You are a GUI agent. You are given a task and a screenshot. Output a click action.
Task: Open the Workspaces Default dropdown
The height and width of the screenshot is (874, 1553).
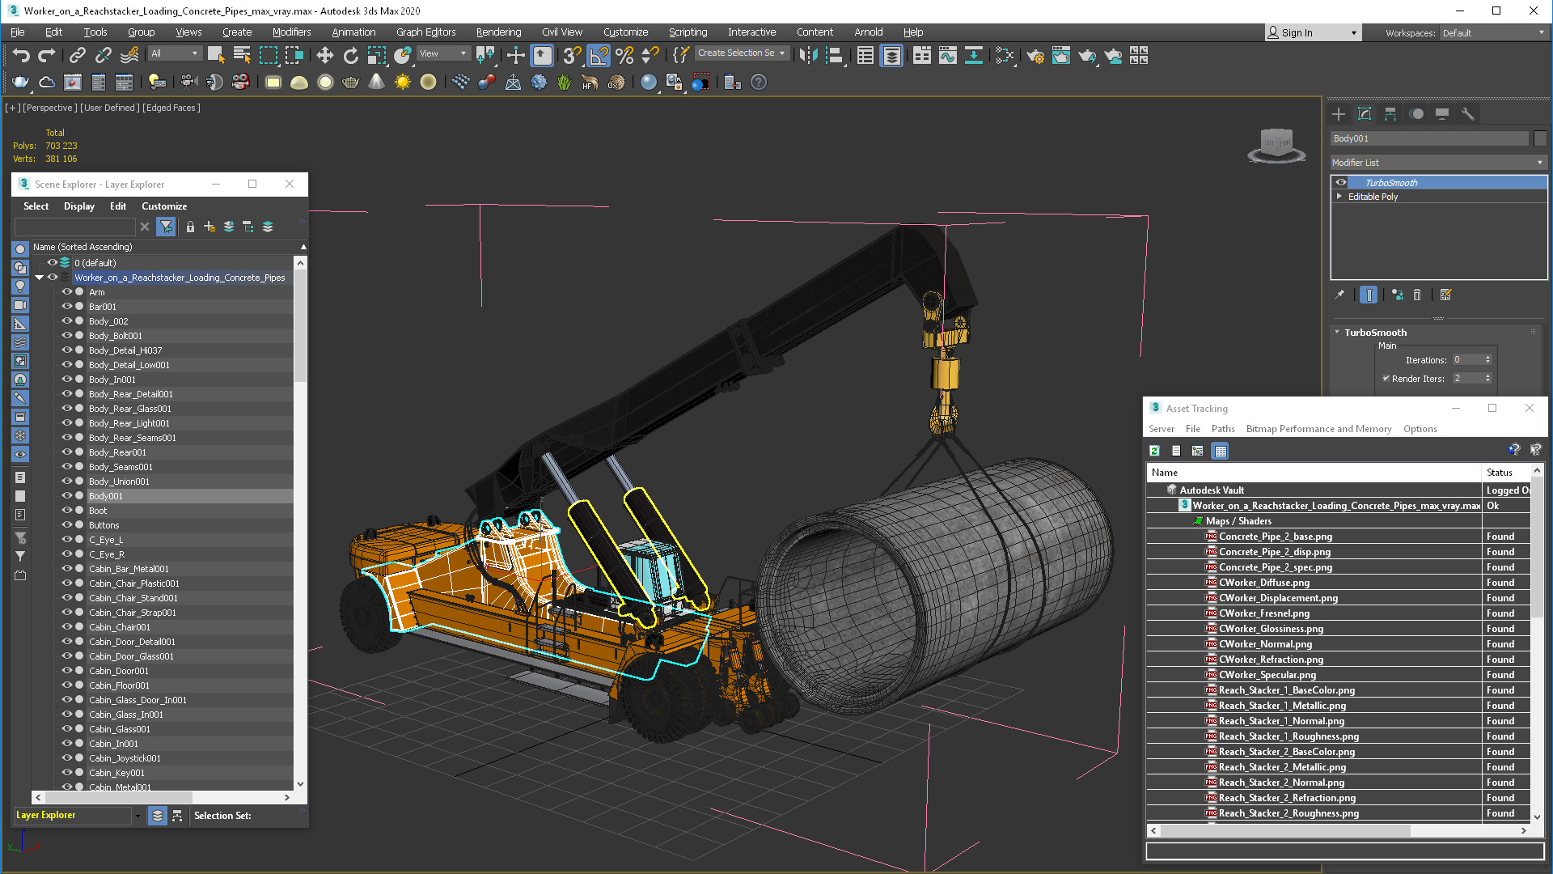tap(1493, 32)
